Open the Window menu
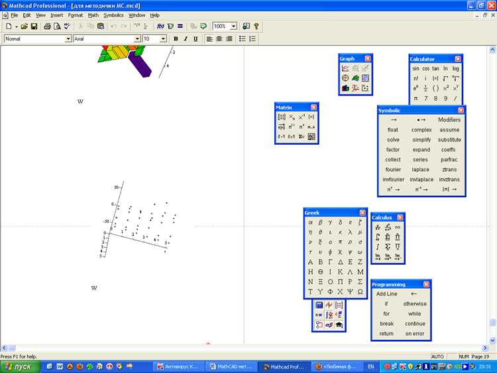The height and width of the screenshot is (373, 497). coord(137,15)
